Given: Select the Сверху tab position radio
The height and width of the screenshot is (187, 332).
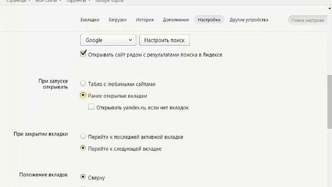Looking at the screenshot, I should pyautogui.click(x=83, y=177).
